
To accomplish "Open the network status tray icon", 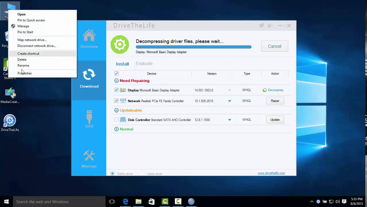I will tap(331, 202).
